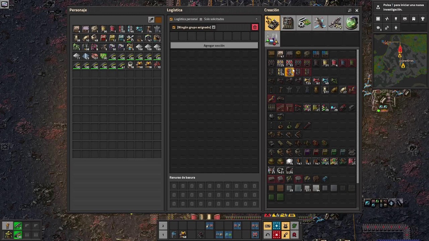Open production statistics graph icon
This screenshot has width=429, height=241.
pyautogui.click(x=387, y=19)
